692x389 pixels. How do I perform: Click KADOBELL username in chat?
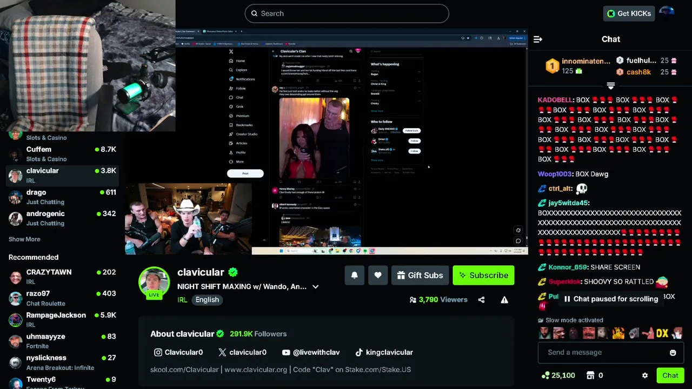click(555, 100)
